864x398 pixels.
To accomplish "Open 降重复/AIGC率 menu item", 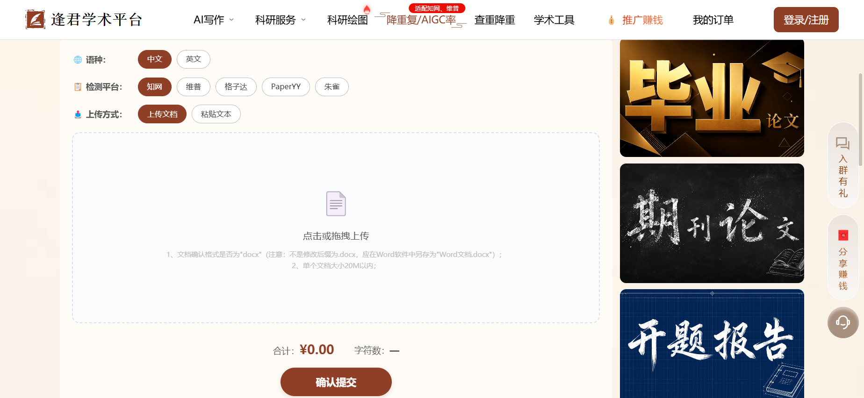I will pyautogui.click(x=421, y=20).
